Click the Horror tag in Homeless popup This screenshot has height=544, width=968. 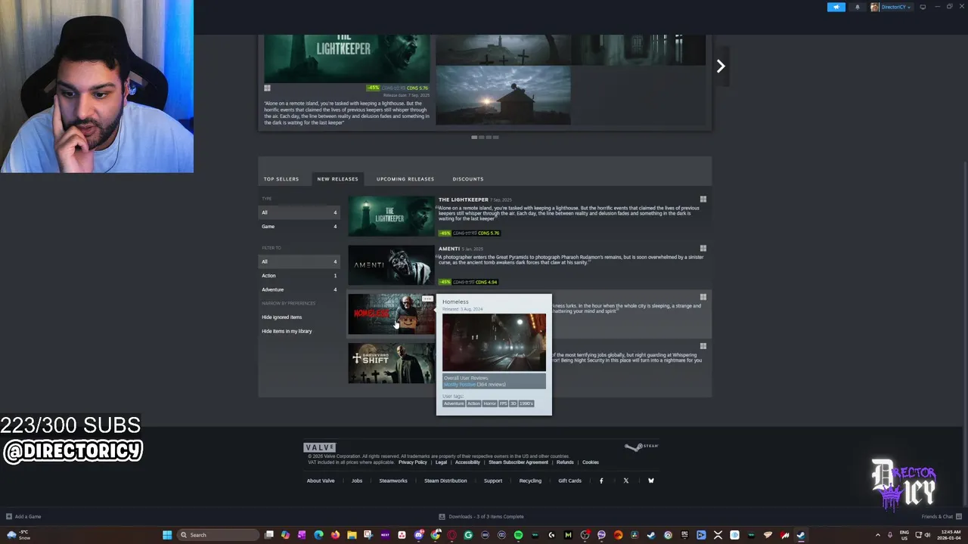point(490,403)
